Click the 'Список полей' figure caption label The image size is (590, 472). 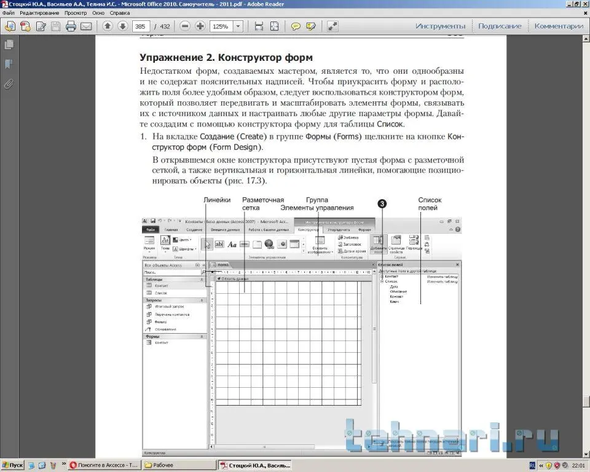click(430, 203)
